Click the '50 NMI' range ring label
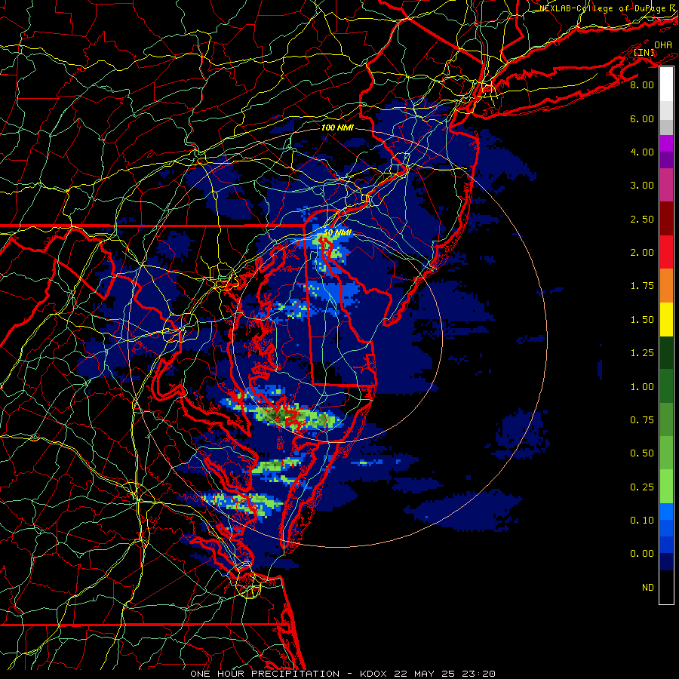Screen dimensions: 679x679 [x=337, y=233]
